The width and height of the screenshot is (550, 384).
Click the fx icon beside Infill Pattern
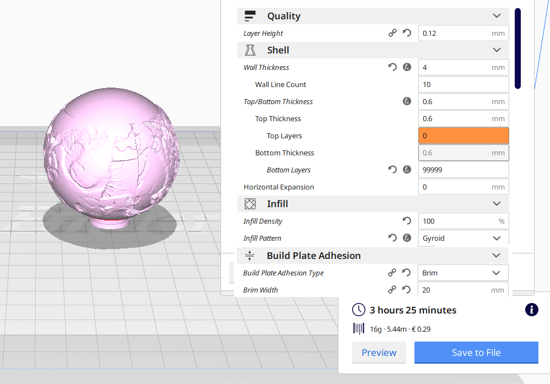tap(407, 238)
